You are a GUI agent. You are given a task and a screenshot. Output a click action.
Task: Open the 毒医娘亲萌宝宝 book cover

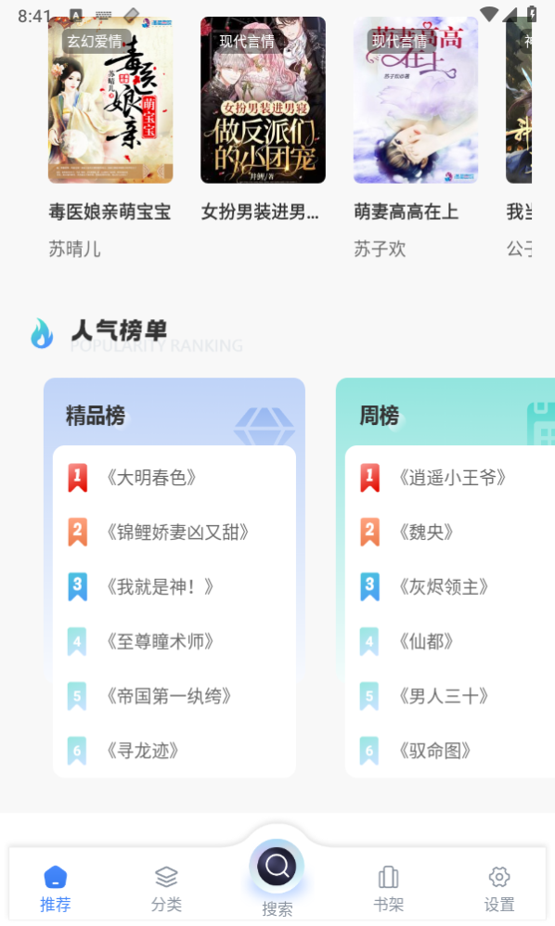pyautogui.click(x=110, y=100)
